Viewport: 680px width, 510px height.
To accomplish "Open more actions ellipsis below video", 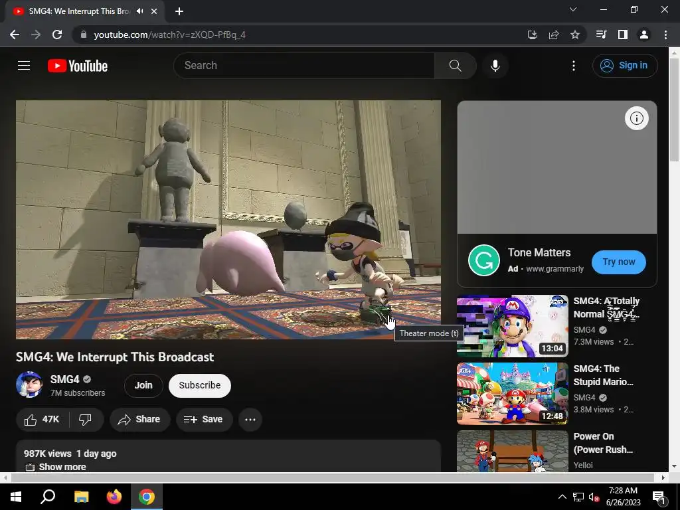I will click(x=250, y=420).
